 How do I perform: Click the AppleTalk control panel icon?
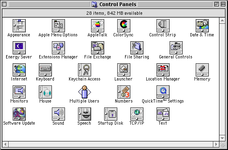(98, 26)
